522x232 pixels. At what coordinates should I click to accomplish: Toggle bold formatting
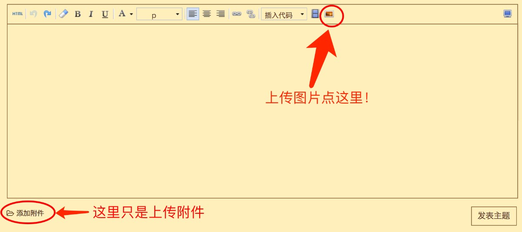pyautogui.click(x=77, y=14)
